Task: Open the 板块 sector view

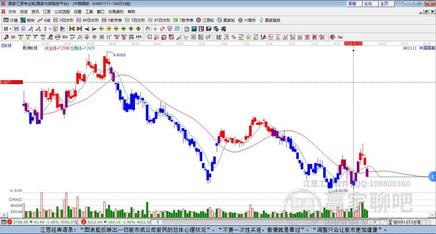Action: (27, 20)
